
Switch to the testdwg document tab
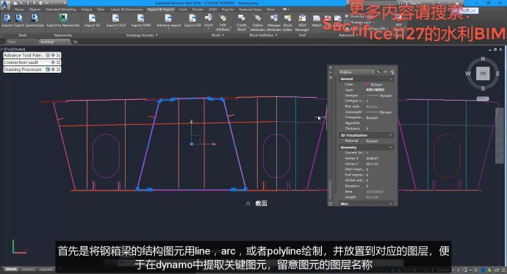click(48, 42)
